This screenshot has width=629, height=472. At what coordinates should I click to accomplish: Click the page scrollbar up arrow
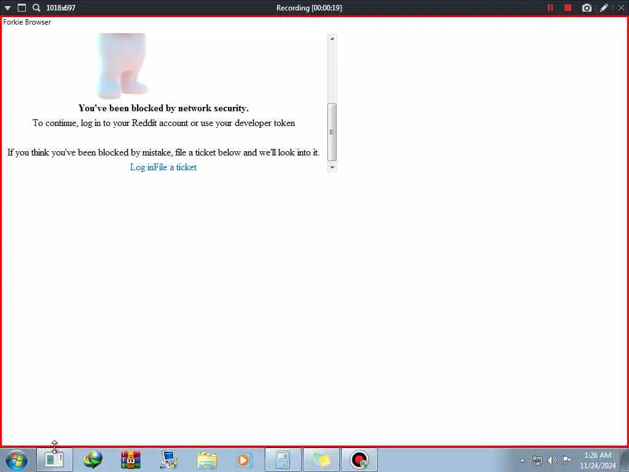coord(332,39)
